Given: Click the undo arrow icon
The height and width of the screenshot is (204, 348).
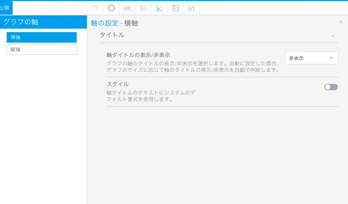Looking at the screenshot, I should 95,8.
